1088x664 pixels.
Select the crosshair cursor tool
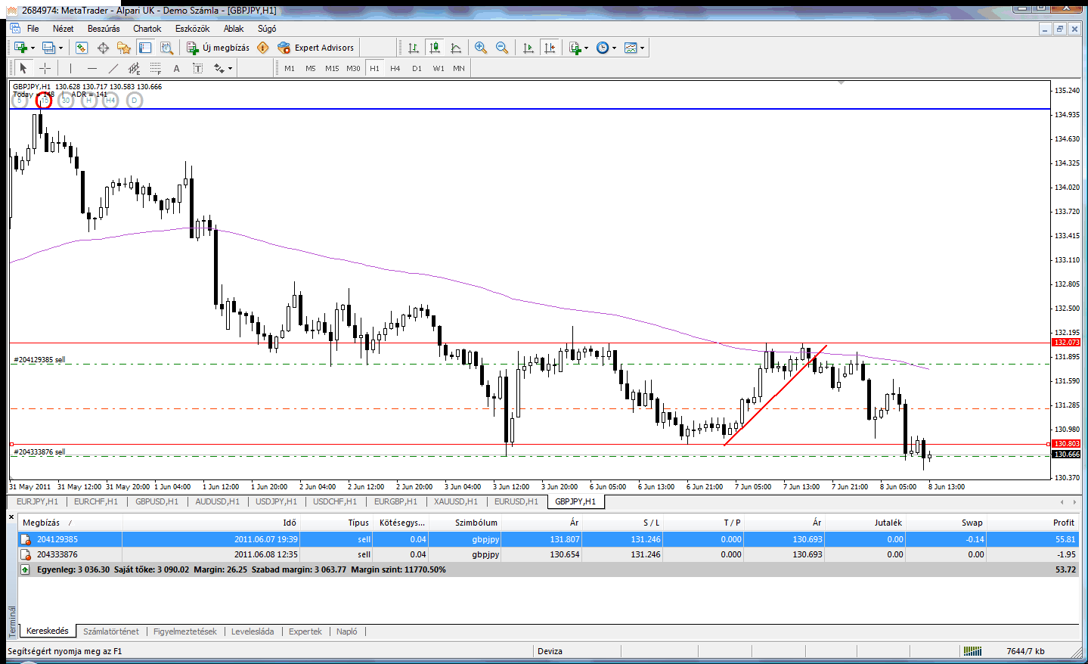coord(45,68)
